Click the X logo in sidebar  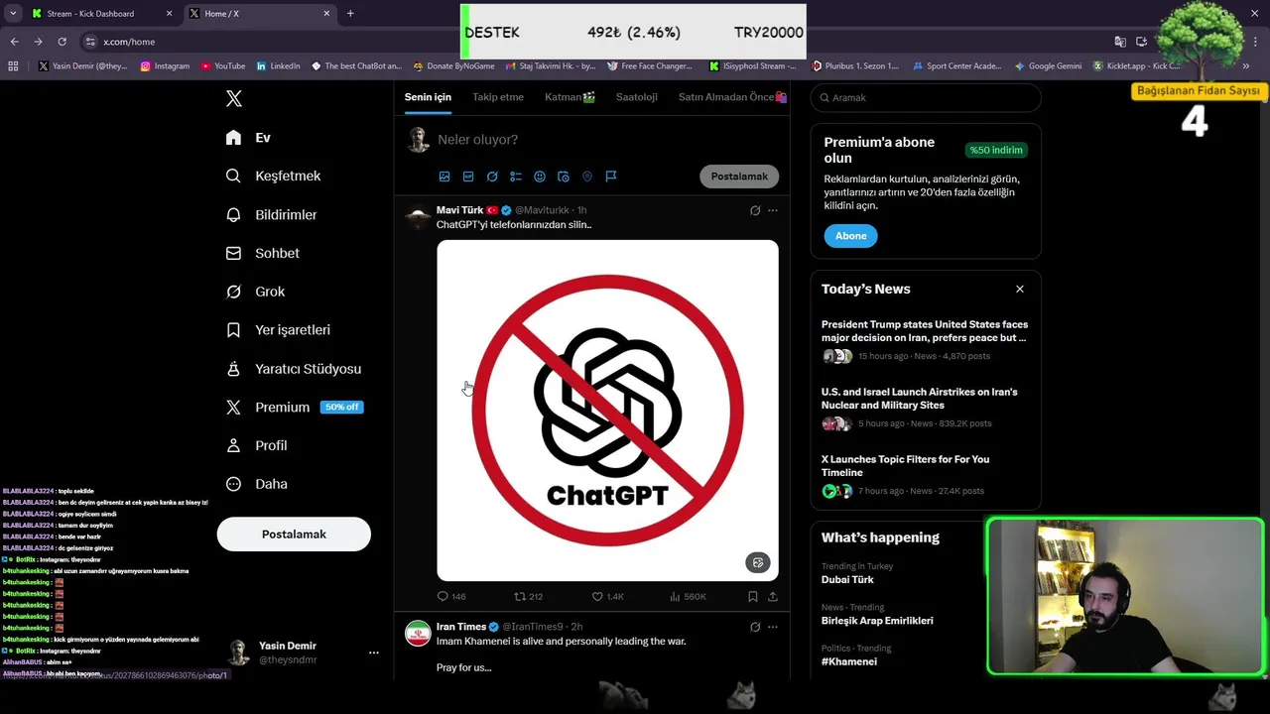[233, 98]
